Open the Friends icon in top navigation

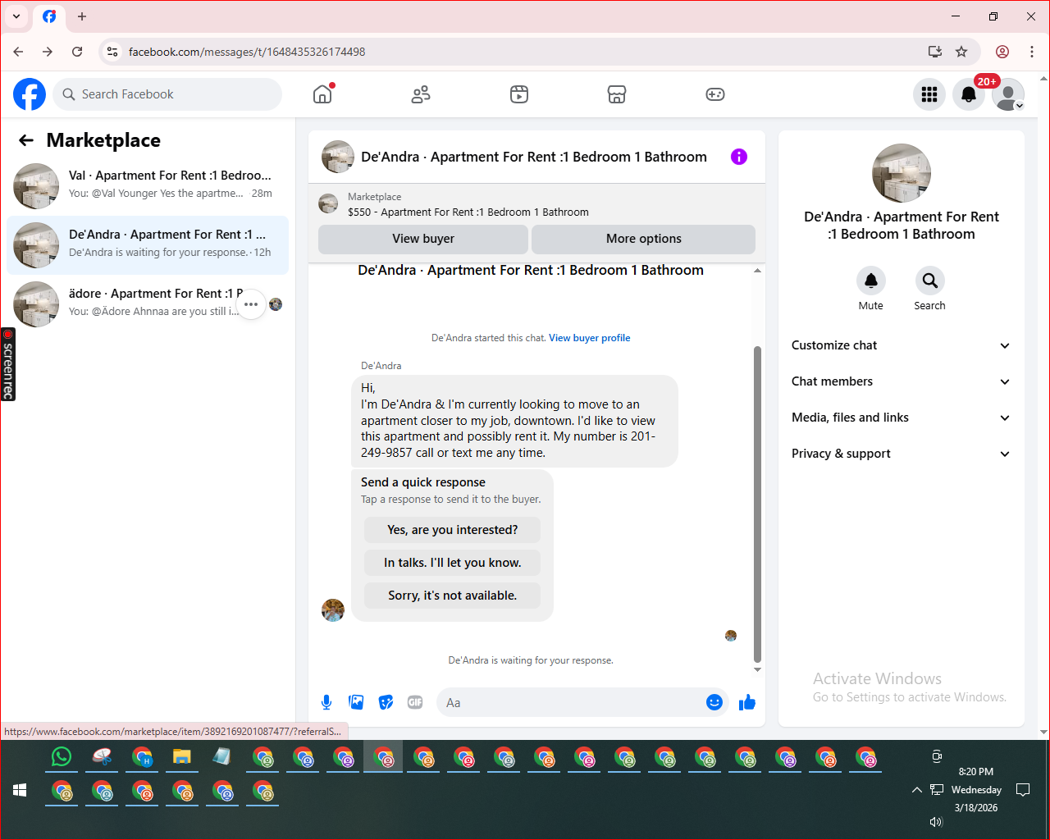[421, 94]
